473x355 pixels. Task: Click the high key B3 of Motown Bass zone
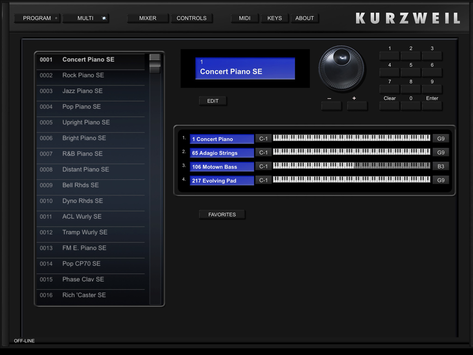441,166
